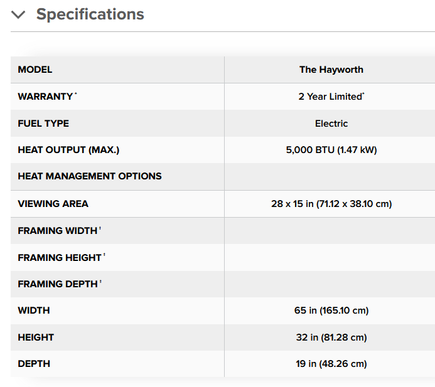This screenshot has height=387, width=435.
Task: Click the HEAT MANAGEMENT OPTIONS label
Action: 90,176
